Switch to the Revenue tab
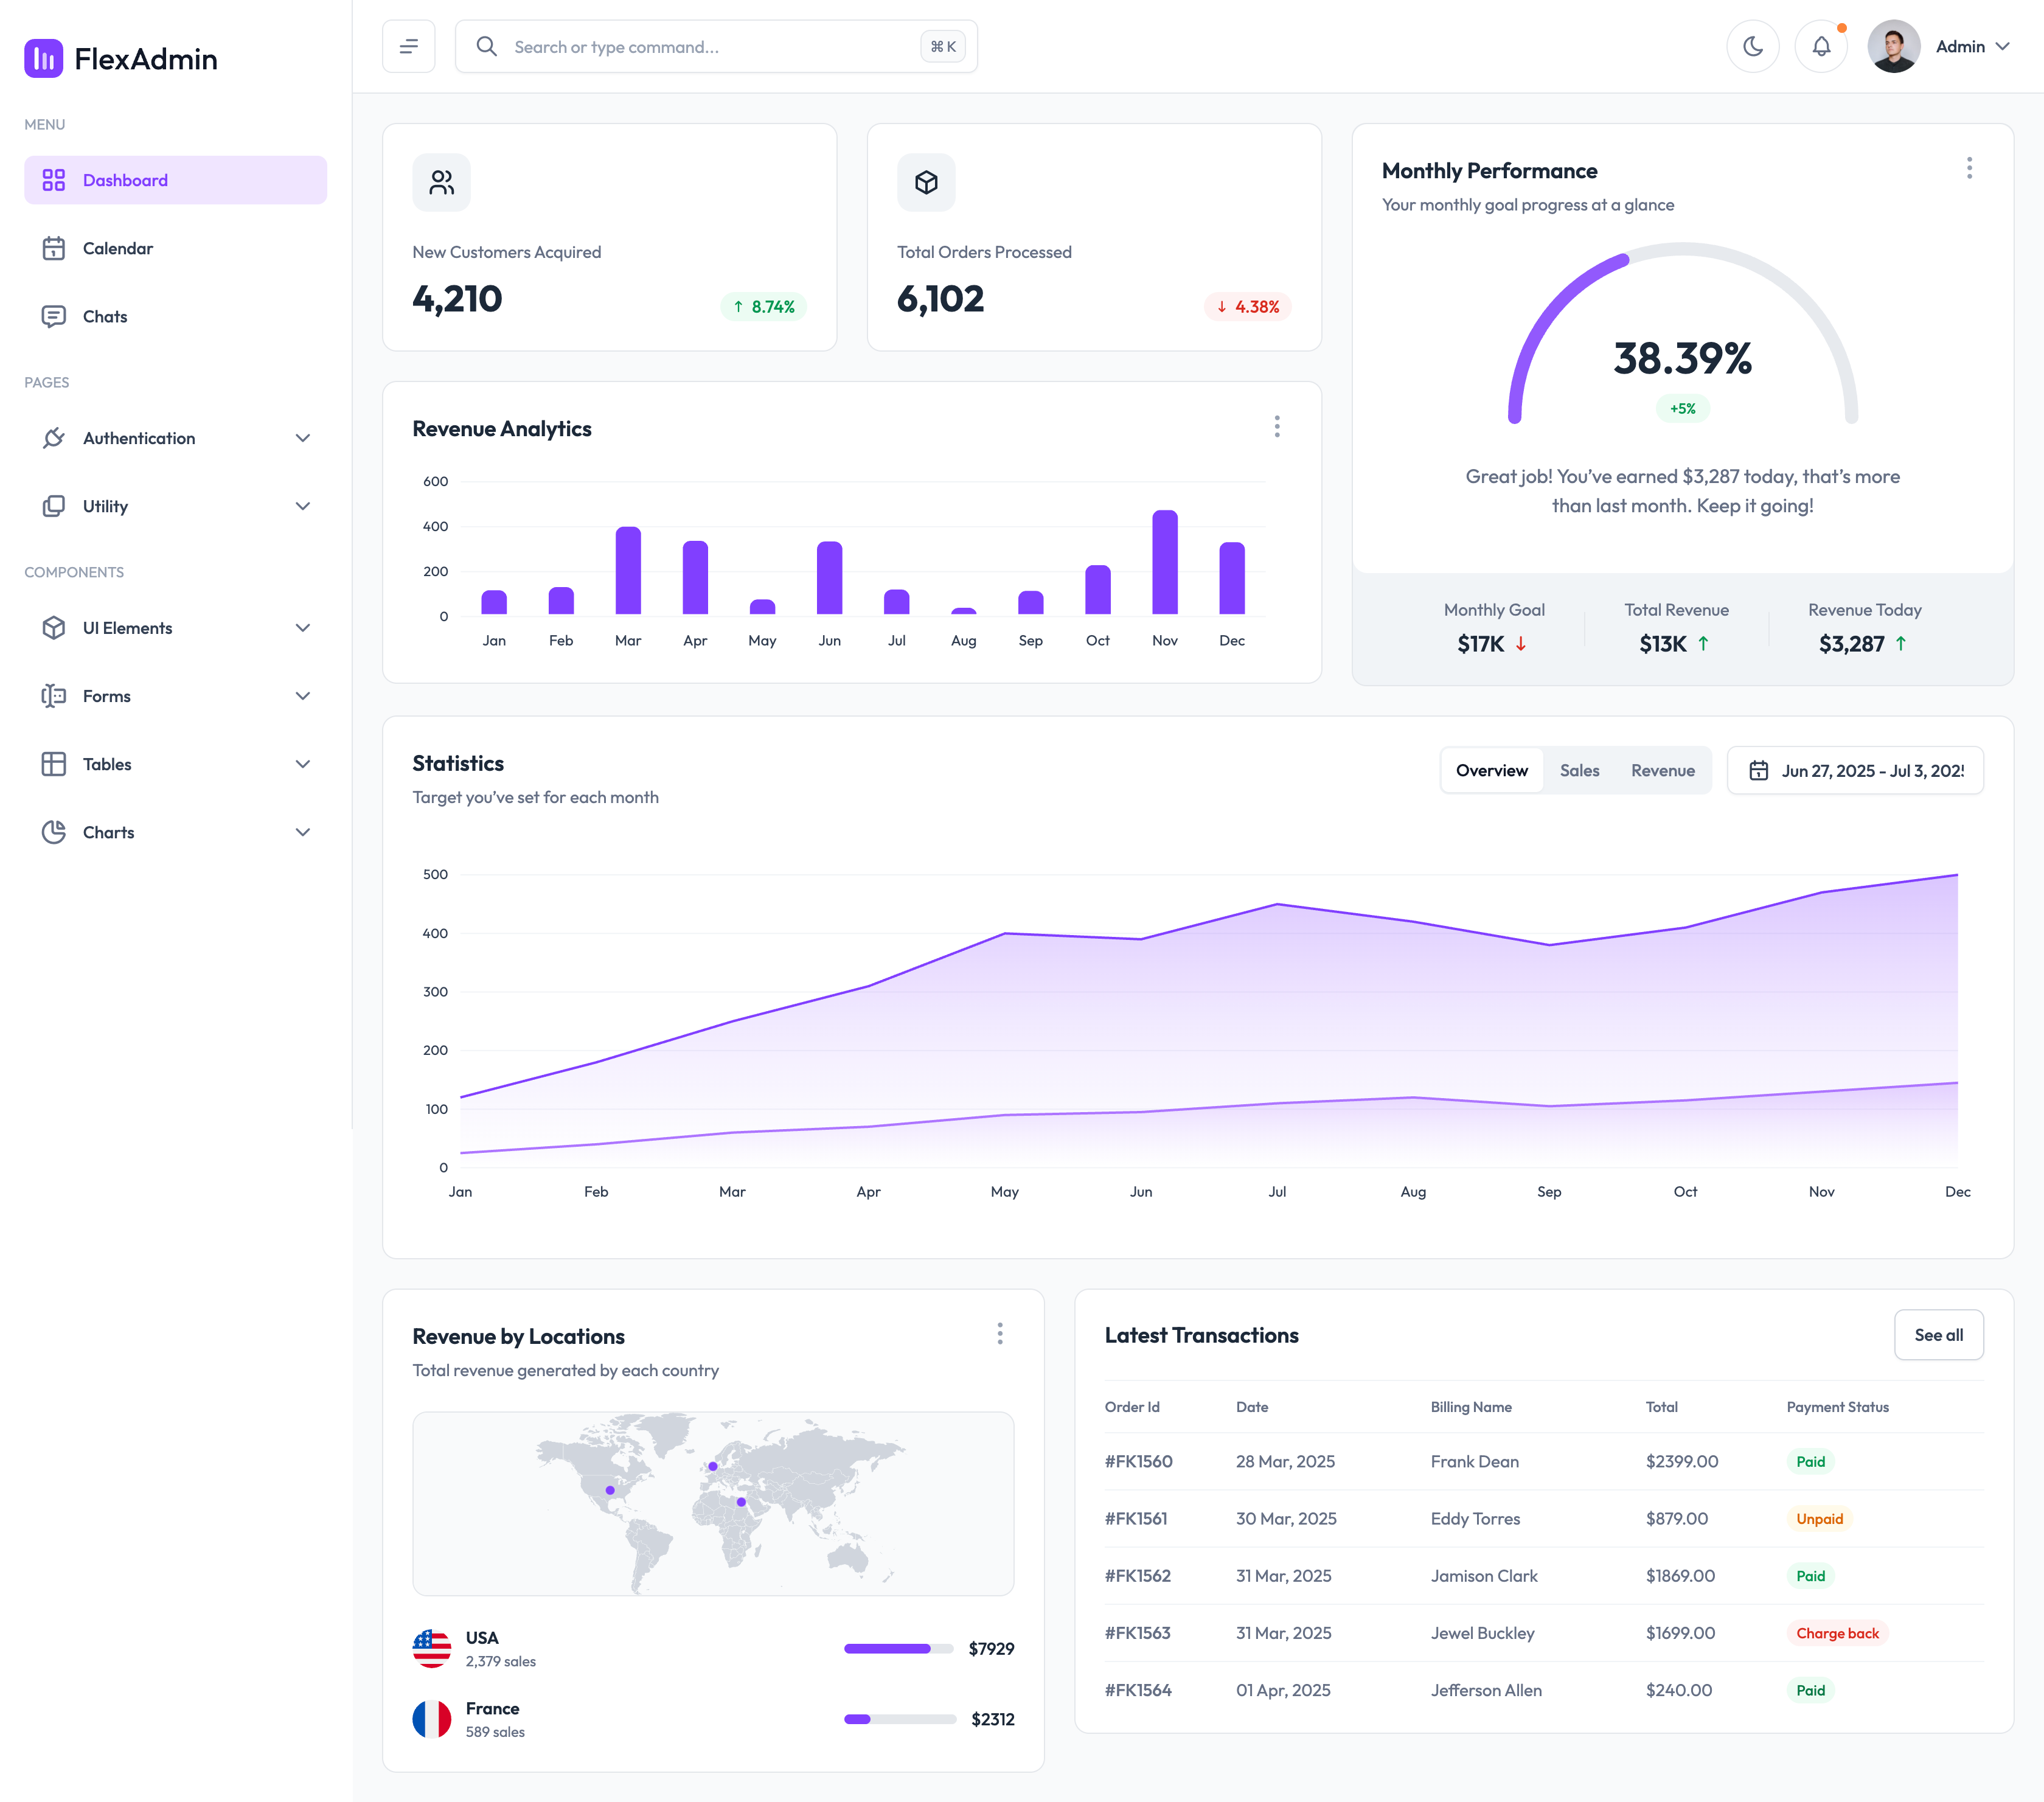2044x1802 pixels. pyautogui.click(x=1662, y=770)
